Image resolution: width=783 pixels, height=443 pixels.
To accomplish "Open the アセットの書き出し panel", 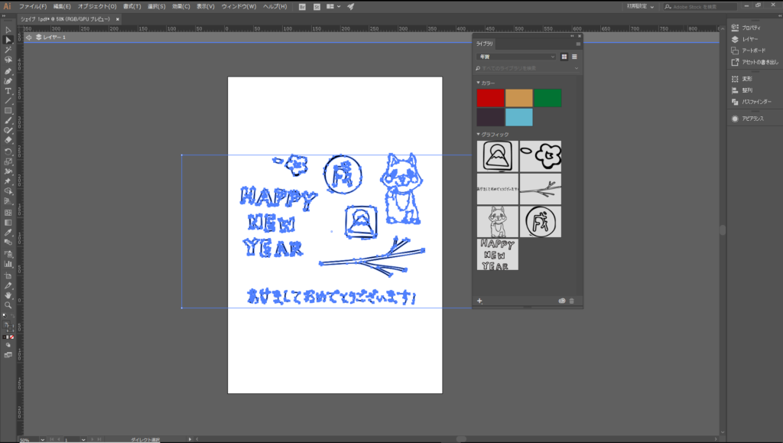I will tap(755, 63).
